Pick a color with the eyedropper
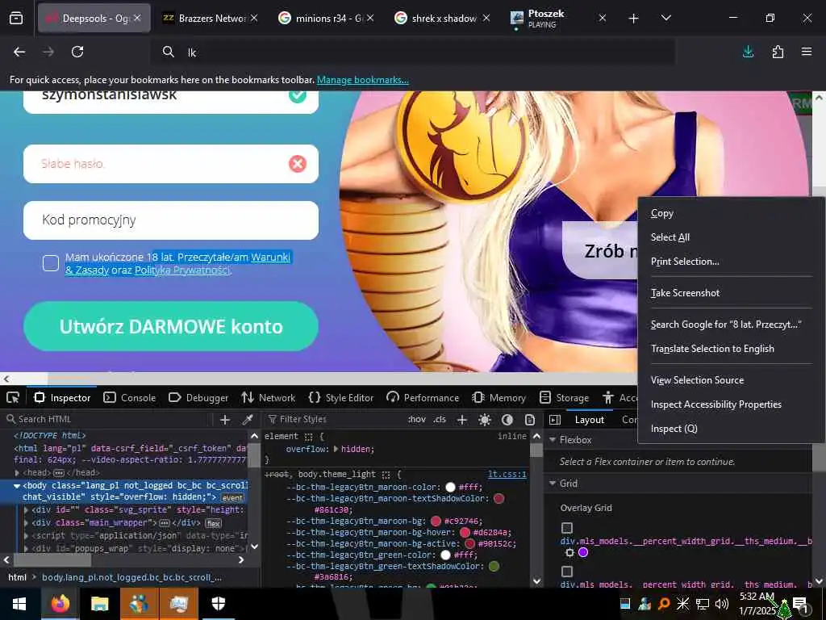The height and width of the screenshot is (620, 826). (247, 420)
